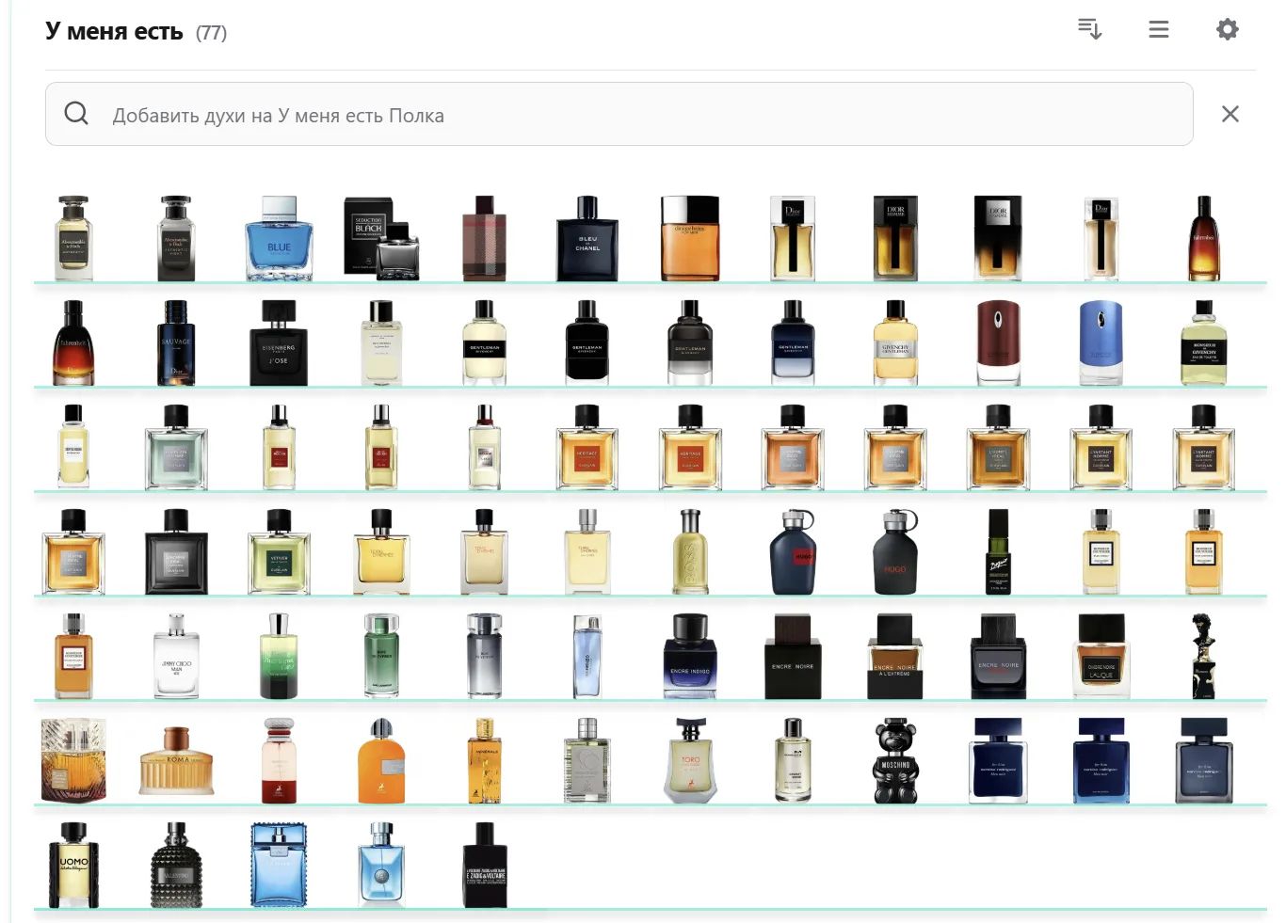Open the black Zadig & Voltaire bottle
This screenshot has height=923, width=1286.
point(484,865)
